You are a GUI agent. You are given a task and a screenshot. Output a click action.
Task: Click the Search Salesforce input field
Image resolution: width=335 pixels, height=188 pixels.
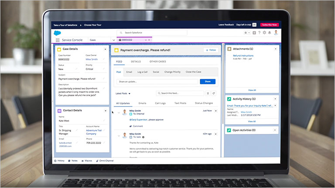coord(152,33)
